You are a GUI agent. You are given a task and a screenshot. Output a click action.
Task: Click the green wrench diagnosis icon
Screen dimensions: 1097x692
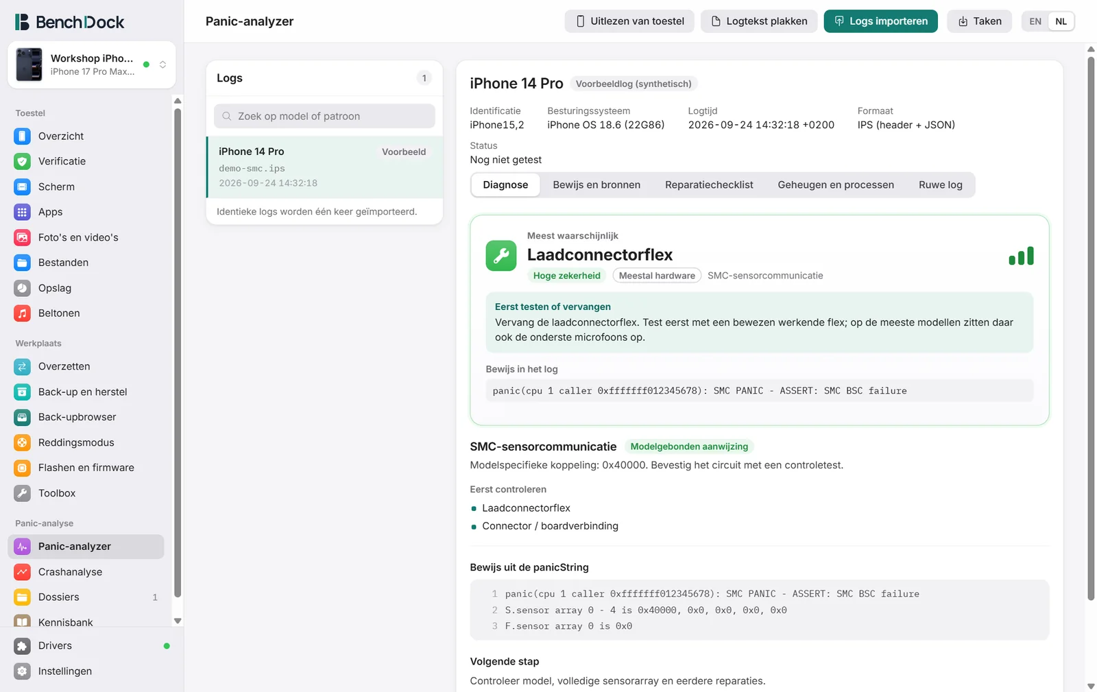[x=501, y=256]
